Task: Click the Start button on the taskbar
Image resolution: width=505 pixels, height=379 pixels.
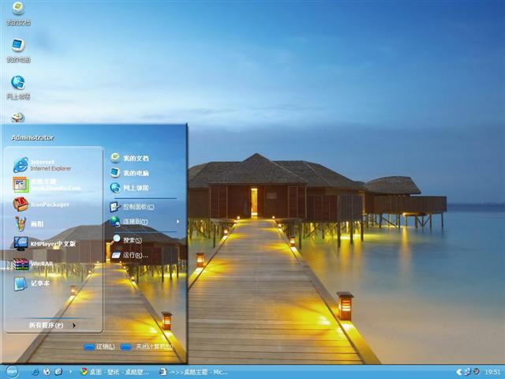Action: [x=12, y=372]
